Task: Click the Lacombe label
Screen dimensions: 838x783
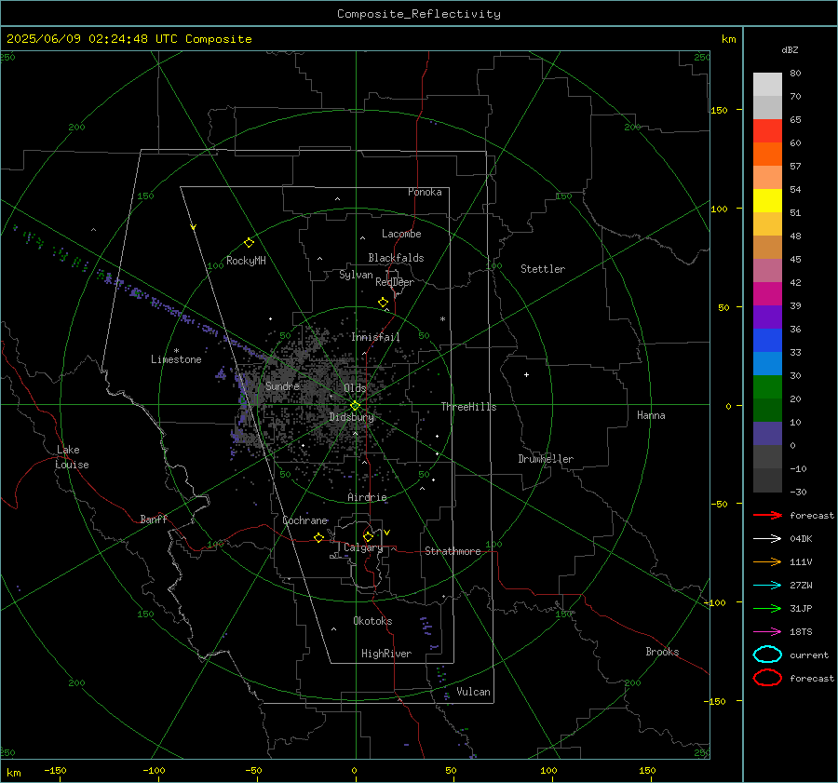Action: [x=401, y=234]
